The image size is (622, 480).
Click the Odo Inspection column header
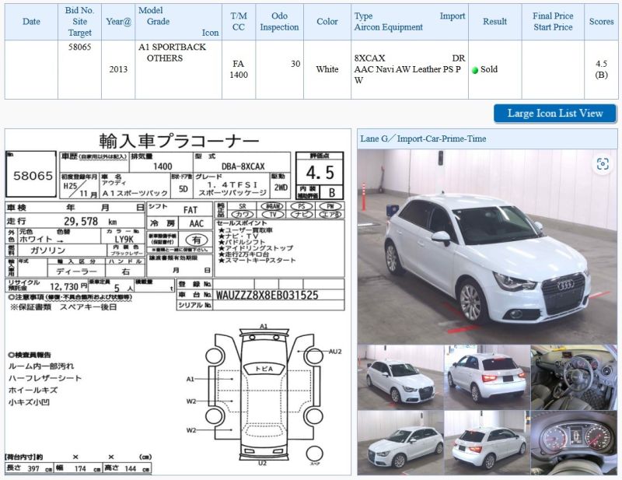tap(279, 22)
